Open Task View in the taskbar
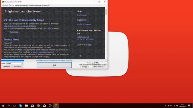 point(14,106)
